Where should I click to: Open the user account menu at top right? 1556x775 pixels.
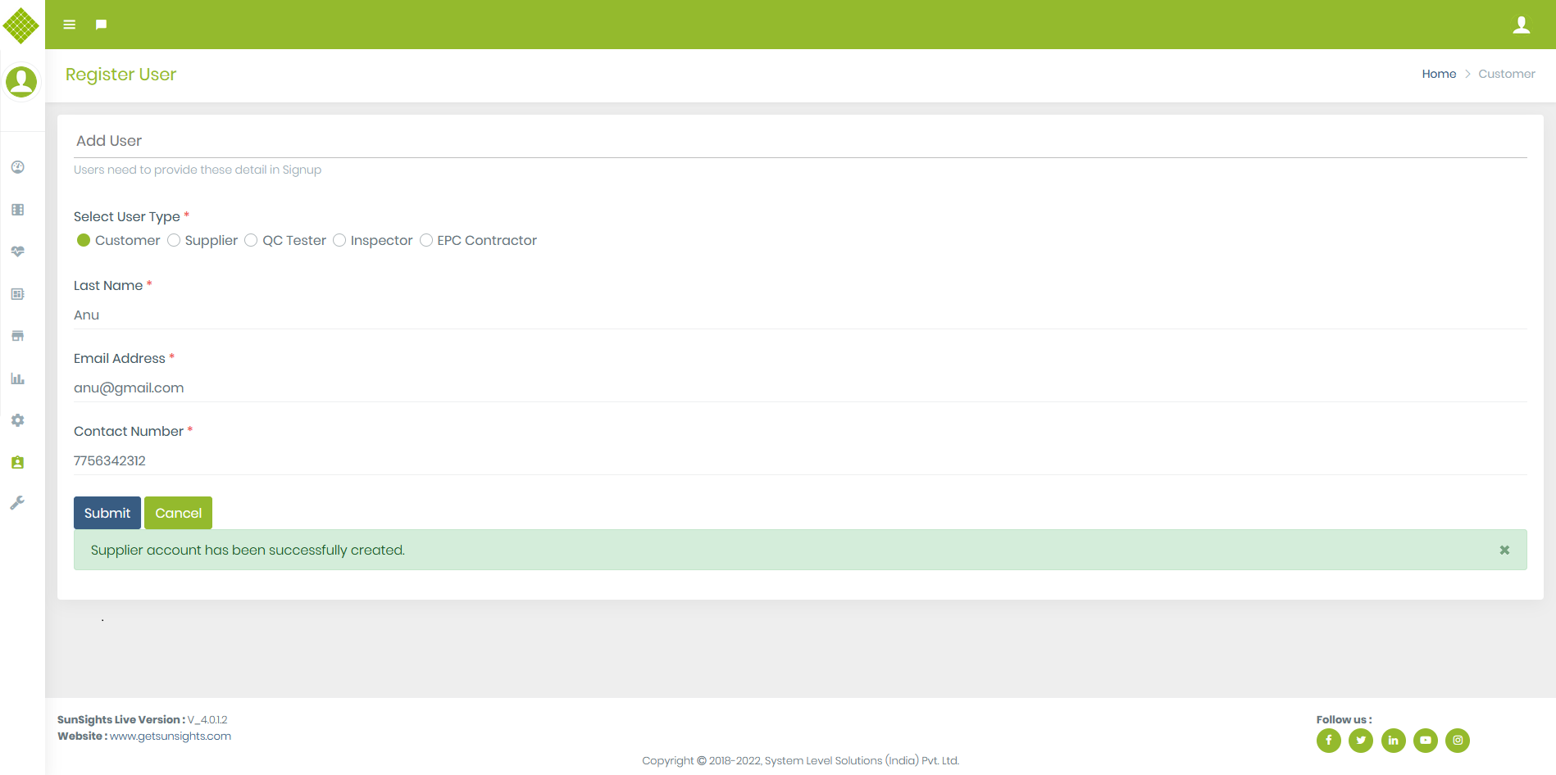(1522, 25)
